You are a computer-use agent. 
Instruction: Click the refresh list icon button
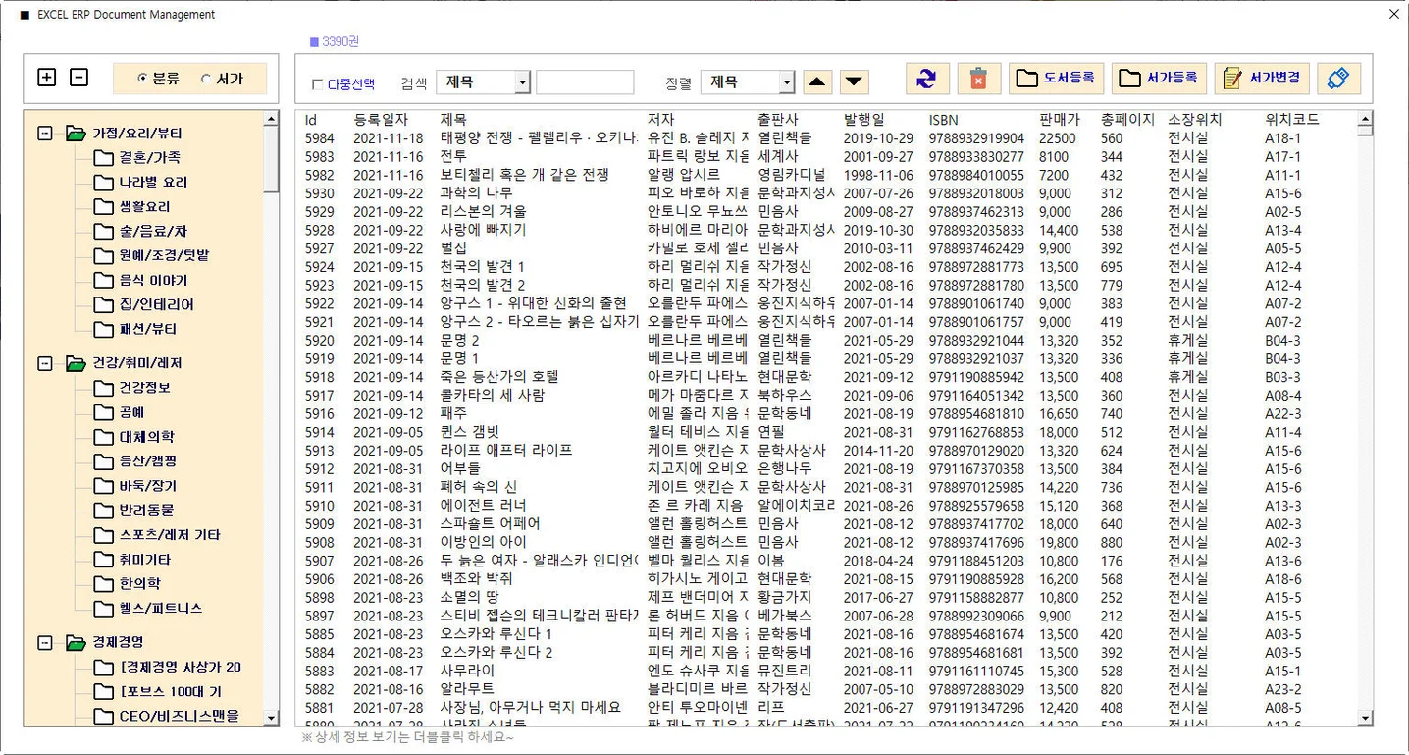click(927, 79)
